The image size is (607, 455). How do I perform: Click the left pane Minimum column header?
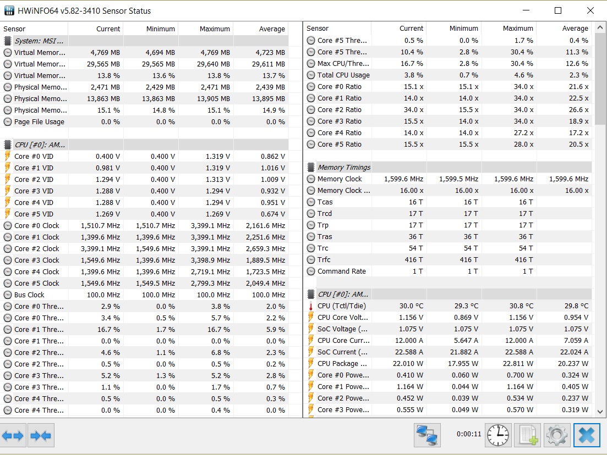click(151, 29)
